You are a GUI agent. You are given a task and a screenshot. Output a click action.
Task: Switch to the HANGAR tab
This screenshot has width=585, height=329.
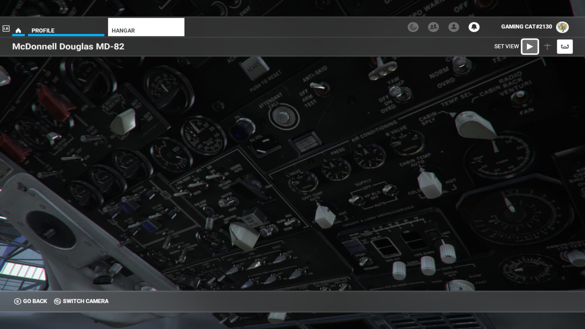[146, 27]
